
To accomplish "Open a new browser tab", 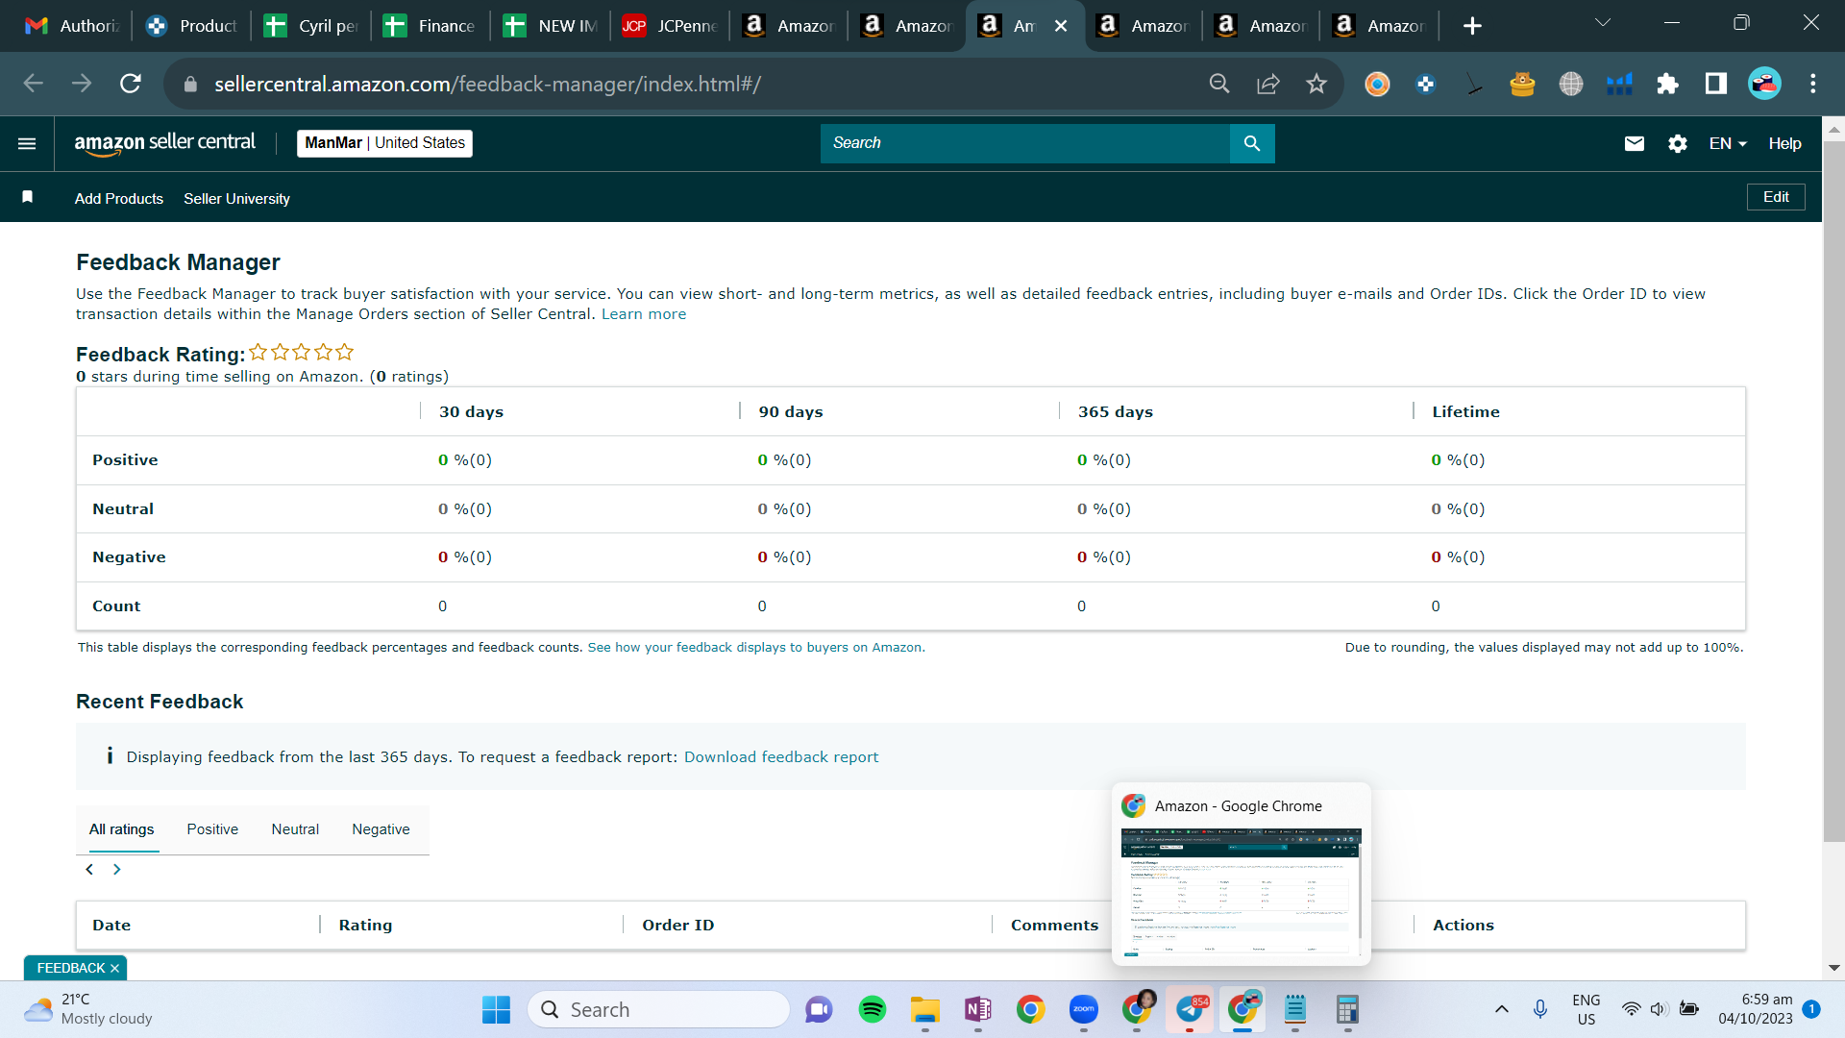I will tap(1472, 26).
